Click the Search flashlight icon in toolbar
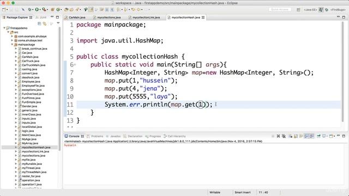Image resolution: width=349 pixels, height=196 pixels. 77,10
